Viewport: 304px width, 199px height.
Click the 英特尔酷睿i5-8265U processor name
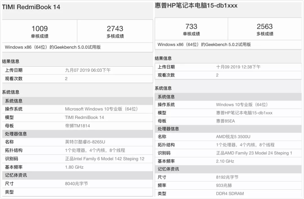(x=85, y=142)
